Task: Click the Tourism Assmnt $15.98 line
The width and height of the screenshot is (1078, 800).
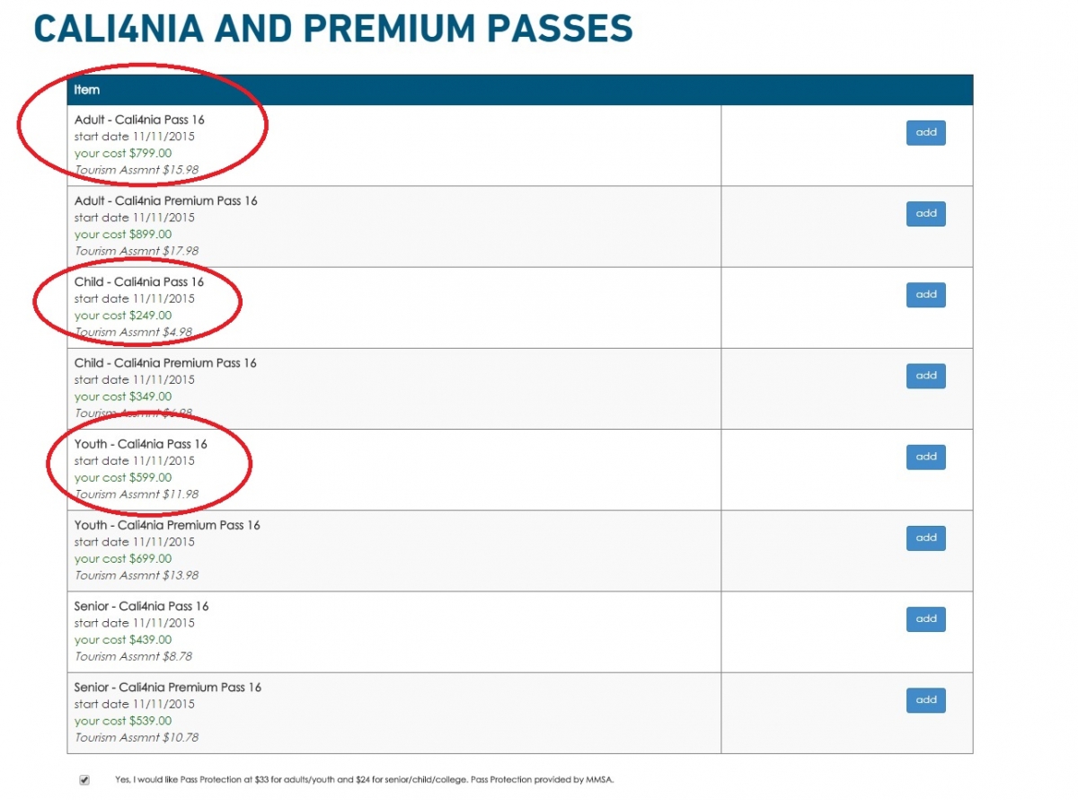Action: tap(137, 170)
